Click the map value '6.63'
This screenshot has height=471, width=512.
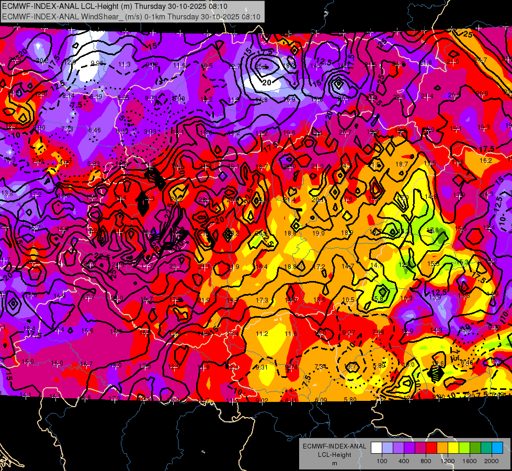(122, 131)
